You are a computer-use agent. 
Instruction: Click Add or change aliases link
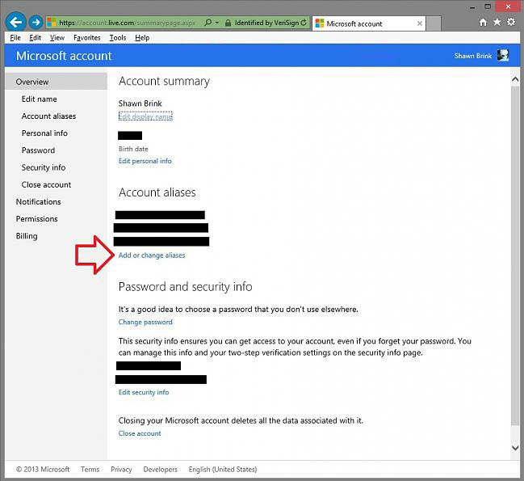click(152, 255)
